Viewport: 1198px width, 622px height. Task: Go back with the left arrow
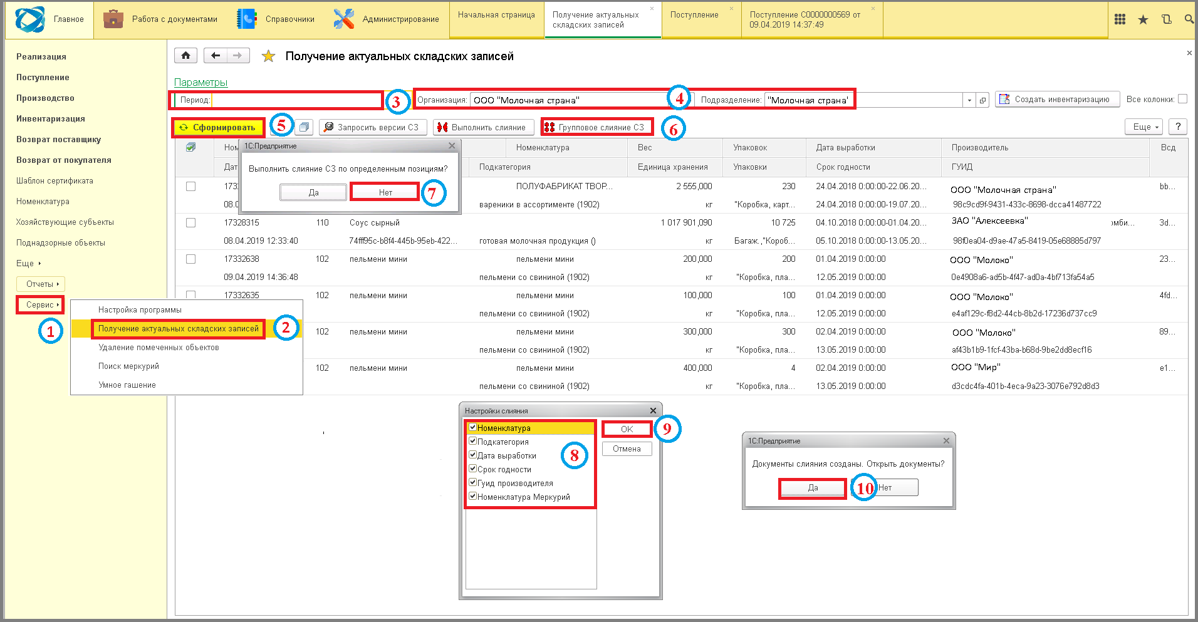(216, 56)
